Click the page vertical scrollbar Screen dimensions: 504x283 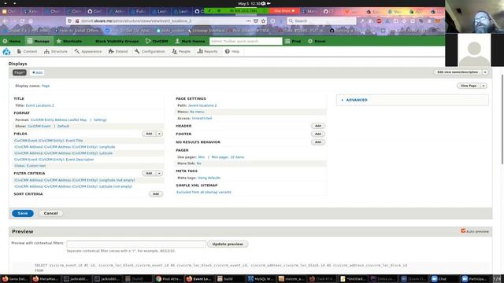point(502,119)
